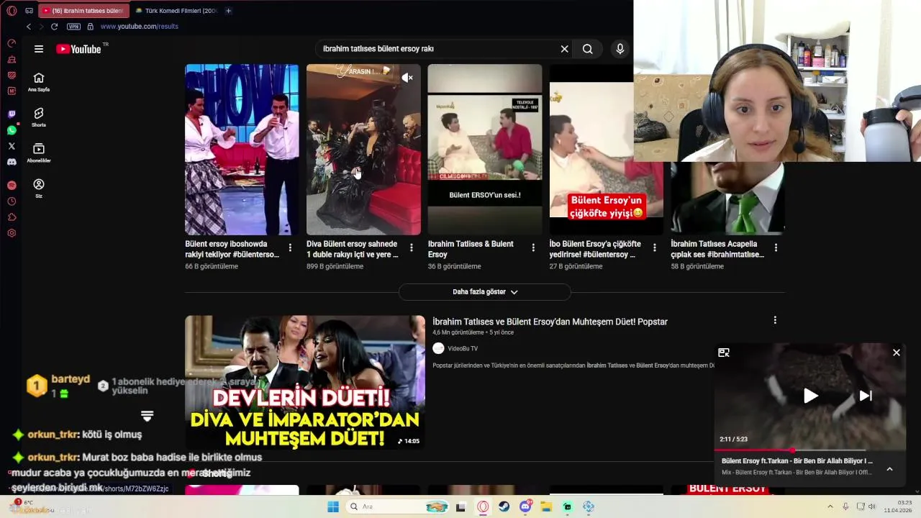Open Steam from the taskbar
Image resolution: width=921 pixels, height=518 pixels.
(x=504, y=506)
